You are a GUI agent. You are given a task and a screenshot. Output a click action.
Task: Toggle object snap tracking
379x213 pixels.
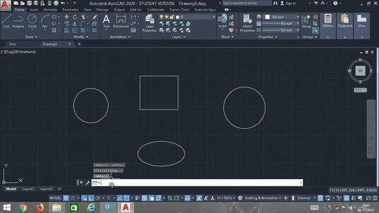point(120,198)
